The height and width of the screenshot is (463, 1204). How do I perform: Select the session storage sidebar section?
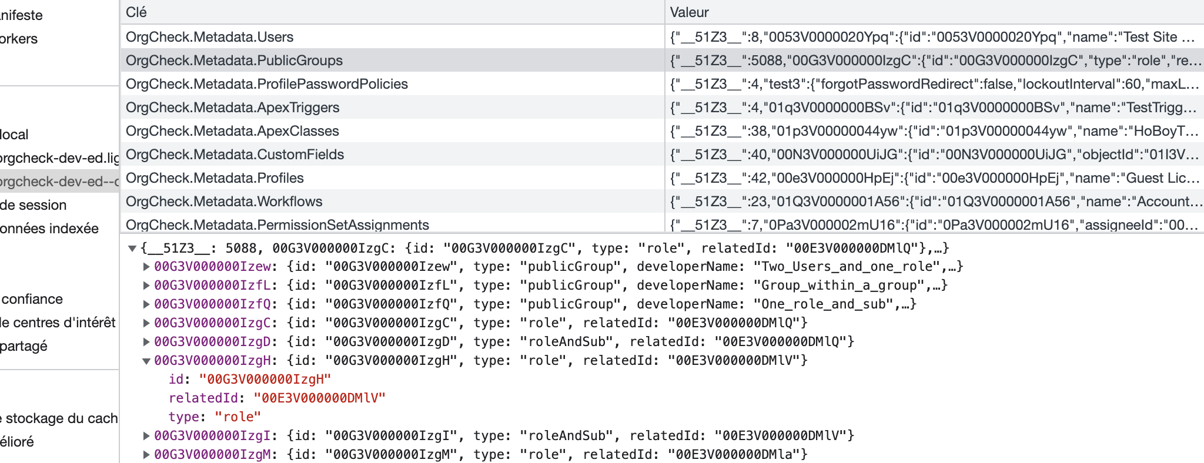point(35,204)
